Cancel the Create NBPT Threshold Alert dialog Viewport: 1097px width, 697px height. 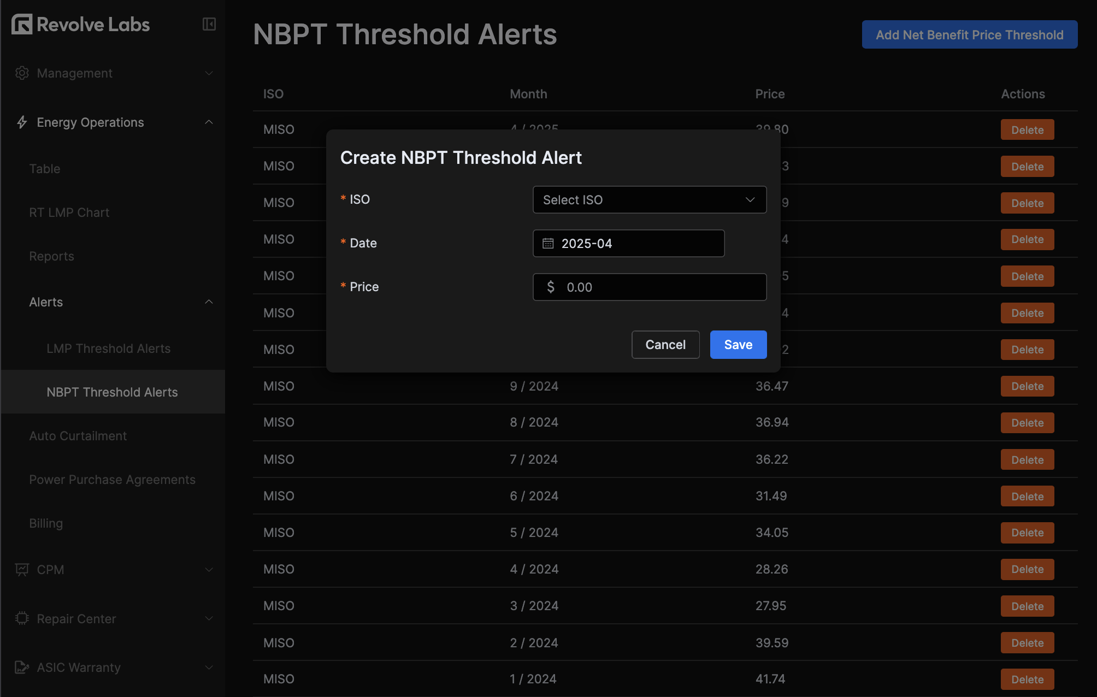point(665,344)
